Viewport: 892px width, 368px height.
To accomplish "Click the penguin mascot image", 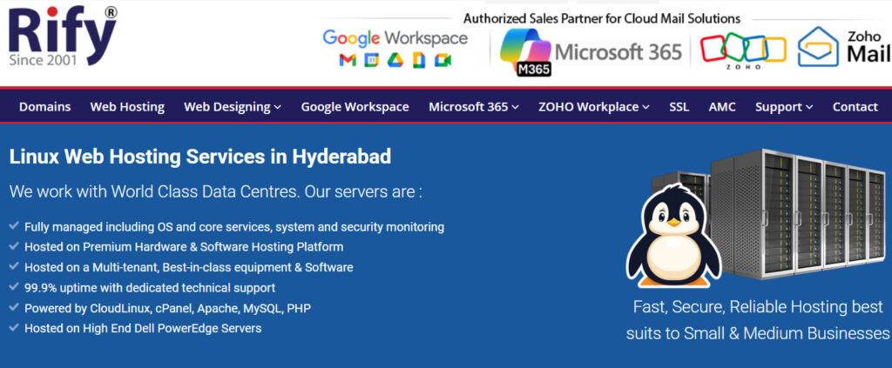I will (674, 235).
